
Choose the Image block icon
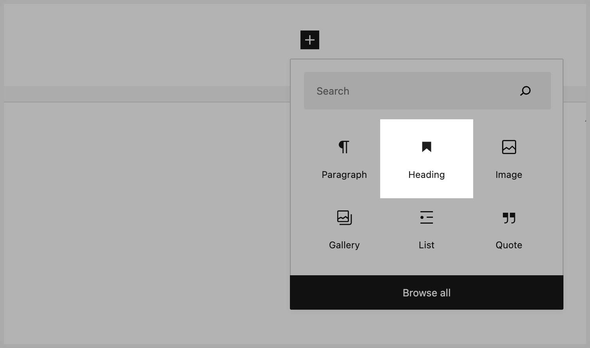[509, 147]
